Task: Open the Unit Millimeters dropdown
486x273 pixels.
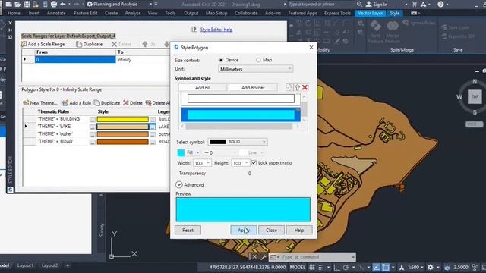Action: pyautogui.click(x=256, y=69)
